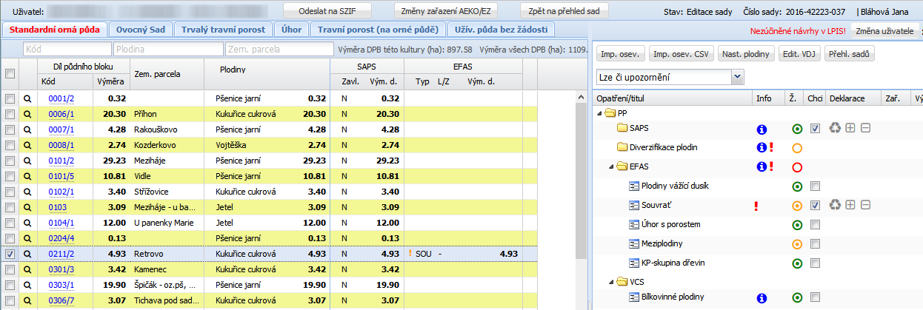Check Chci box for Úhor s porostem

coord(815,225)
